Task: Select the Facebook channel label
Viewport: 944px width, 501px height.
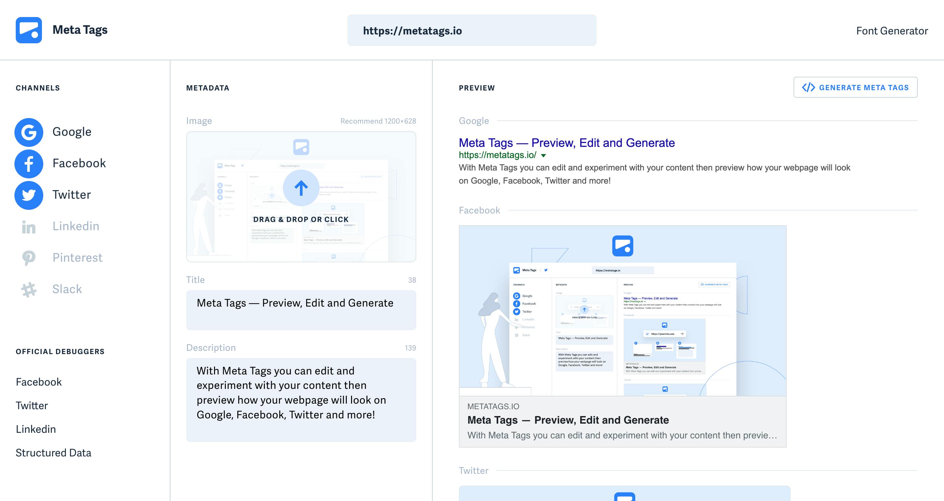Action: (79, 164)
